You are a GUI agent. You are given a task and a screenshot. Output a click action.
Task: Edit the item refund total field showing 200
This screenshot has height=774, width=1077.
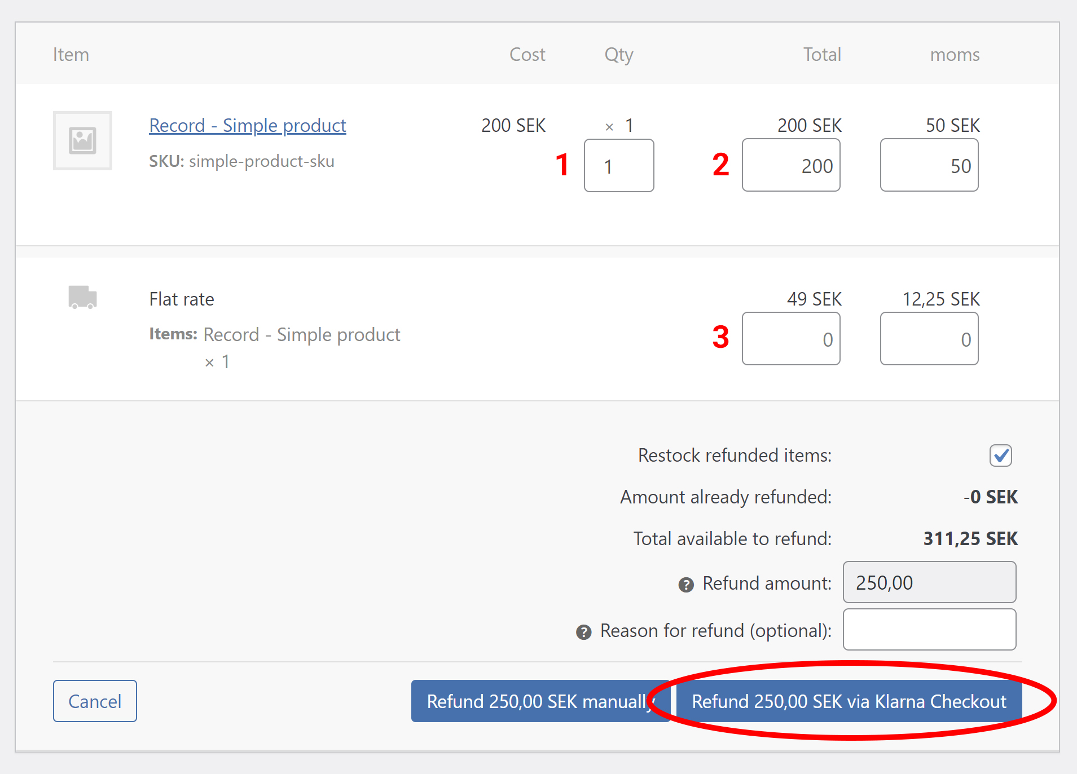click(790, 165)
